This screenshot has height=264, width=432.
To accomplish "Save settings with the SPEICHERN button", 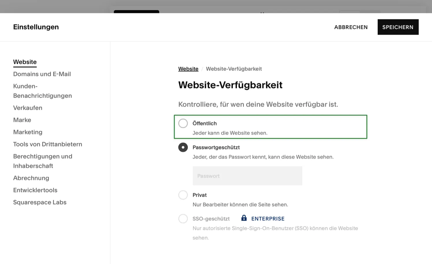I will tap(398, 27).
